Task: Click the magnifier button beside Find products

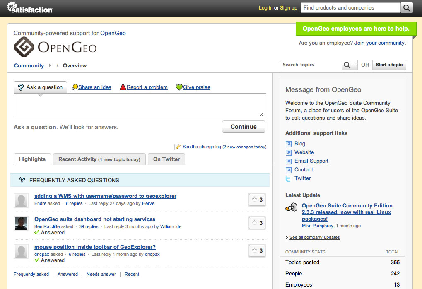Action: (x=407, y=8)
